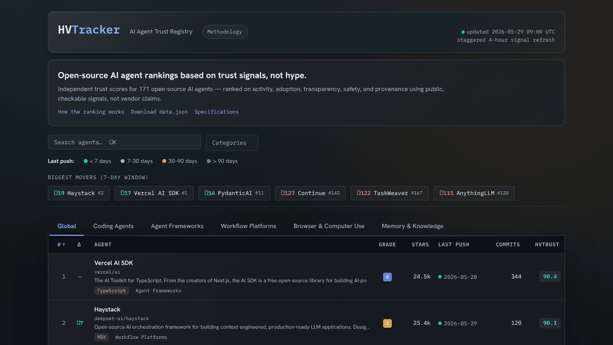Image resolution: width=613 pixels, height=345 pixels.
Task: Click the 90.4 HVTrust score badge
Action: click(x=550, y=276)
